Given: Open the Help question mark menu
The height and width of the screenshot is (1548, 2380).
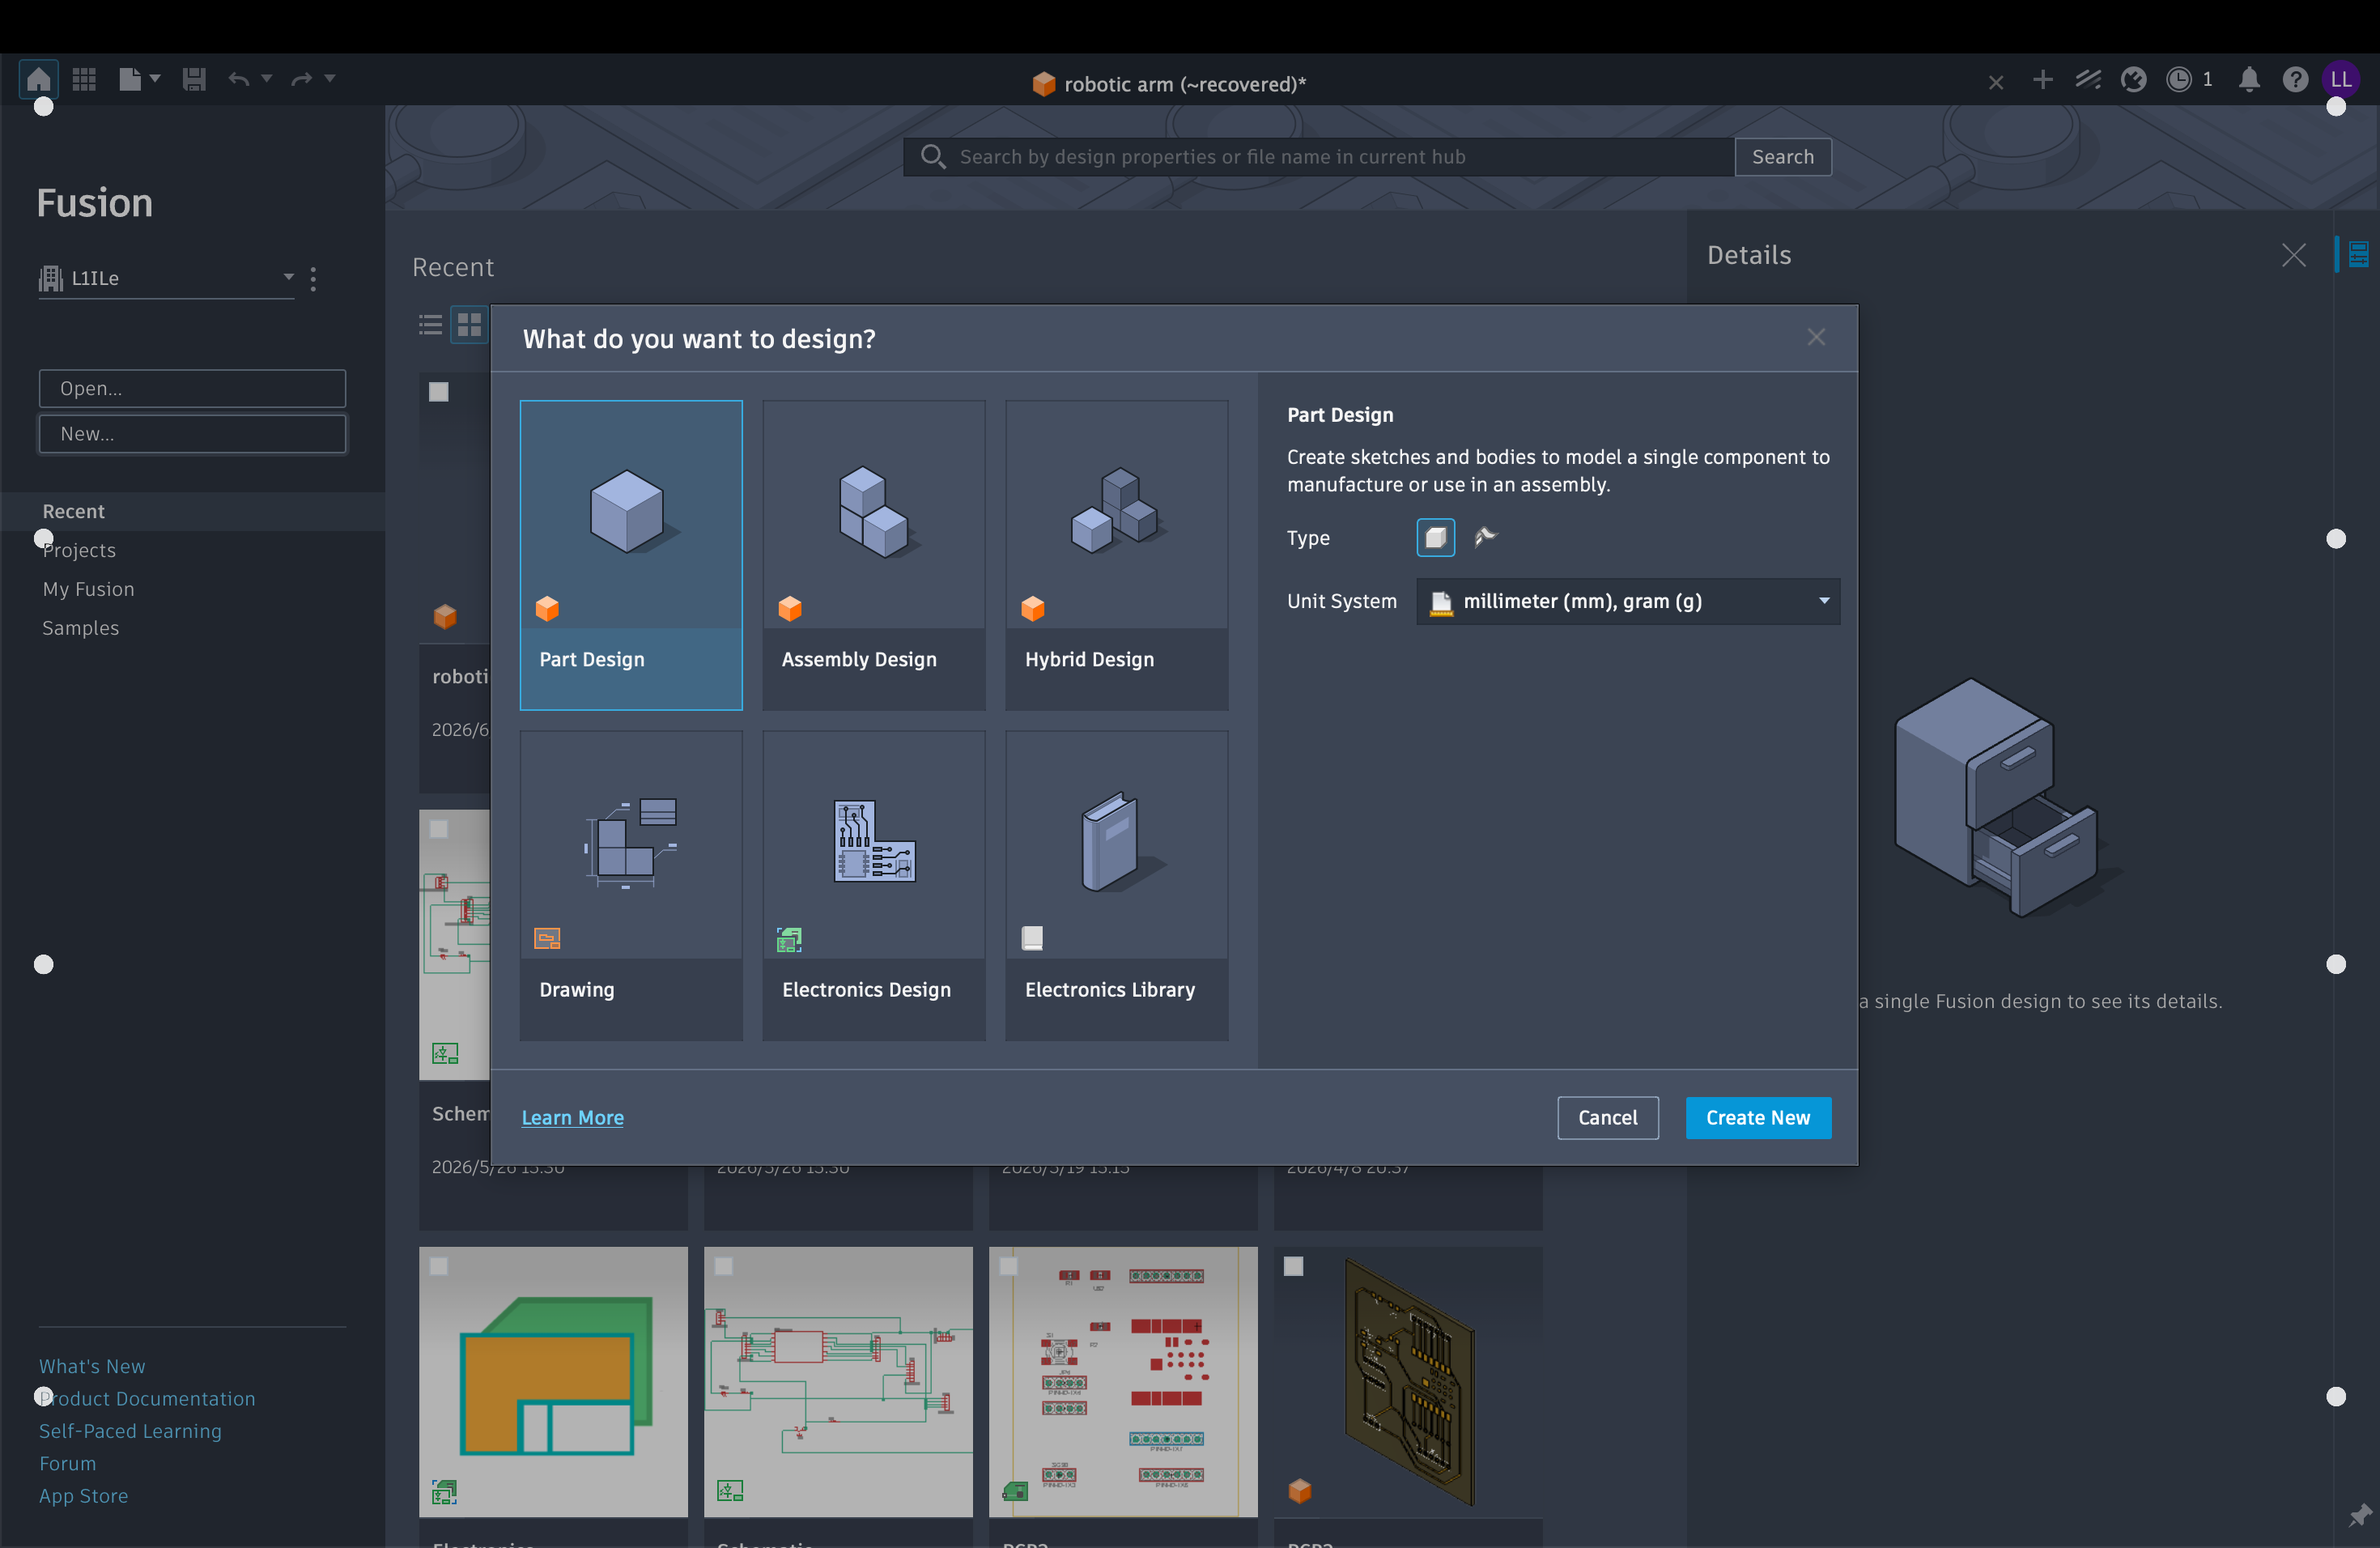Looking at the screenshot, I should [x=2295, y=79].
